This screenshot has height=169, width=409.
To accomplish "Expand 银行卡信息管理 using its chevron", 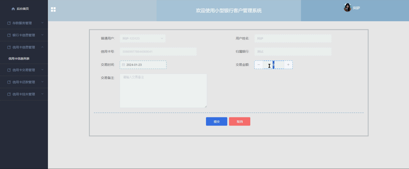I will click(x=42, y=35).
